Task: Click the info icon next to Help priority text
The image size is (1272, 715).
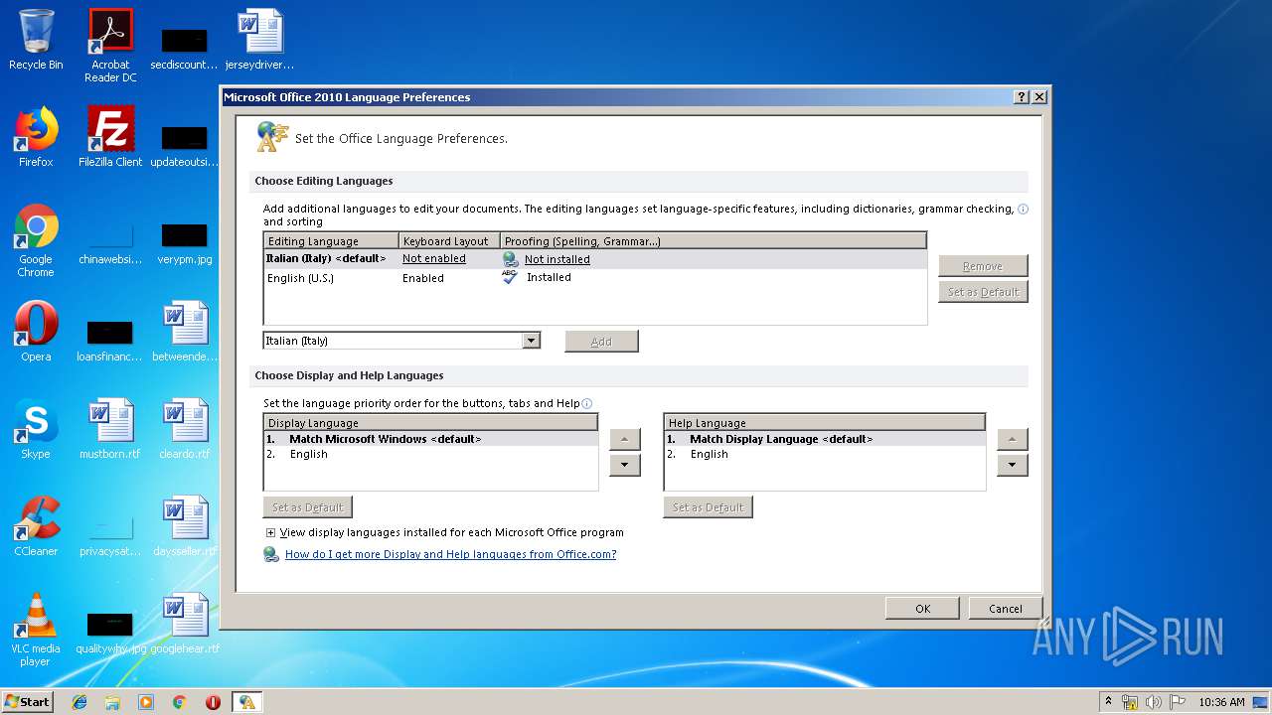Action: point(586,404)
